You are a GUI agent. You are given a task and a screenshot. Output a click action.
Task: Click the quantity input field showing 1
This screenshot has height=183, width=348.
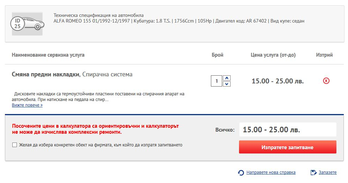[217, 81]
